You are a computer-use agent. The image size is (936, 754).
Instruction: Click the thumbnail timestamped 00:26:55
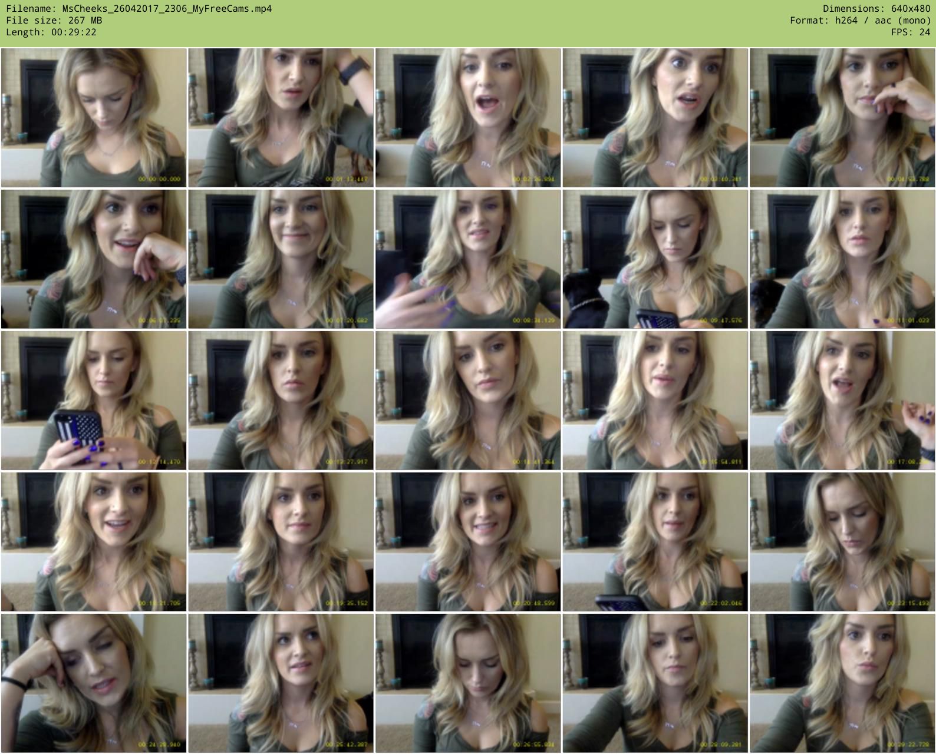click(x=468, y=683)
